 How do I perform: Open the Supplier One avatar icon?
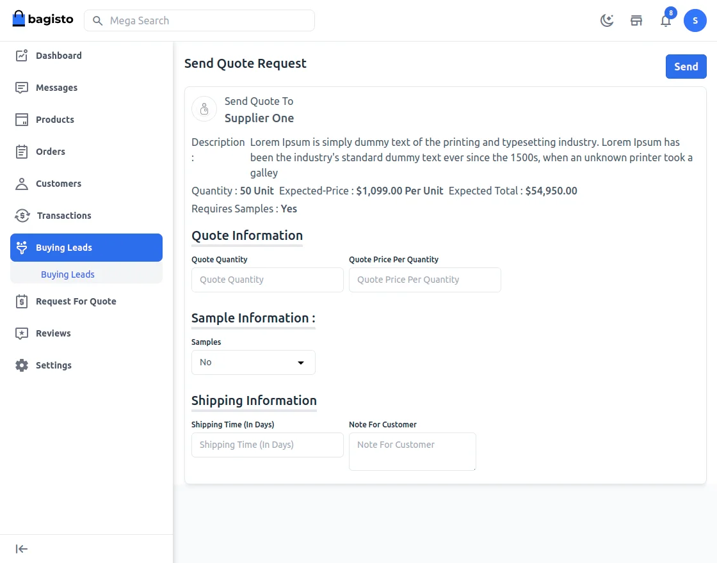tap(204, 109)
